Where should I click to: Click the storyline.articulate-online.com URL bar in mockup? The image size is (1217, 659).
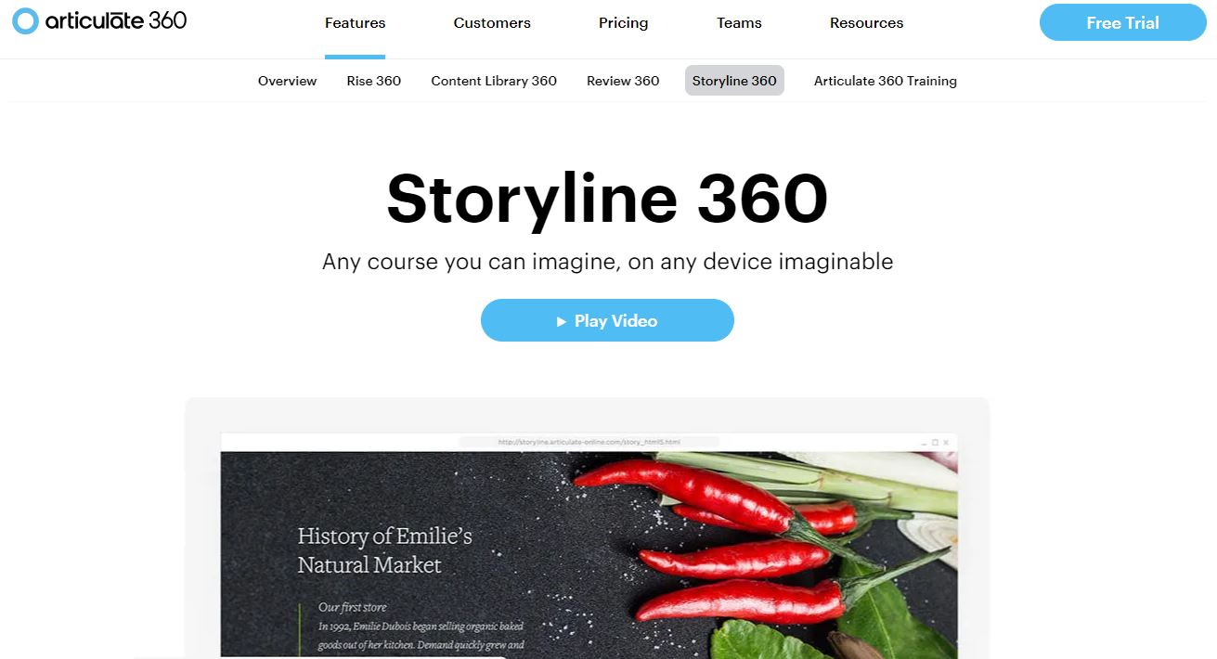tap(589, 442)
